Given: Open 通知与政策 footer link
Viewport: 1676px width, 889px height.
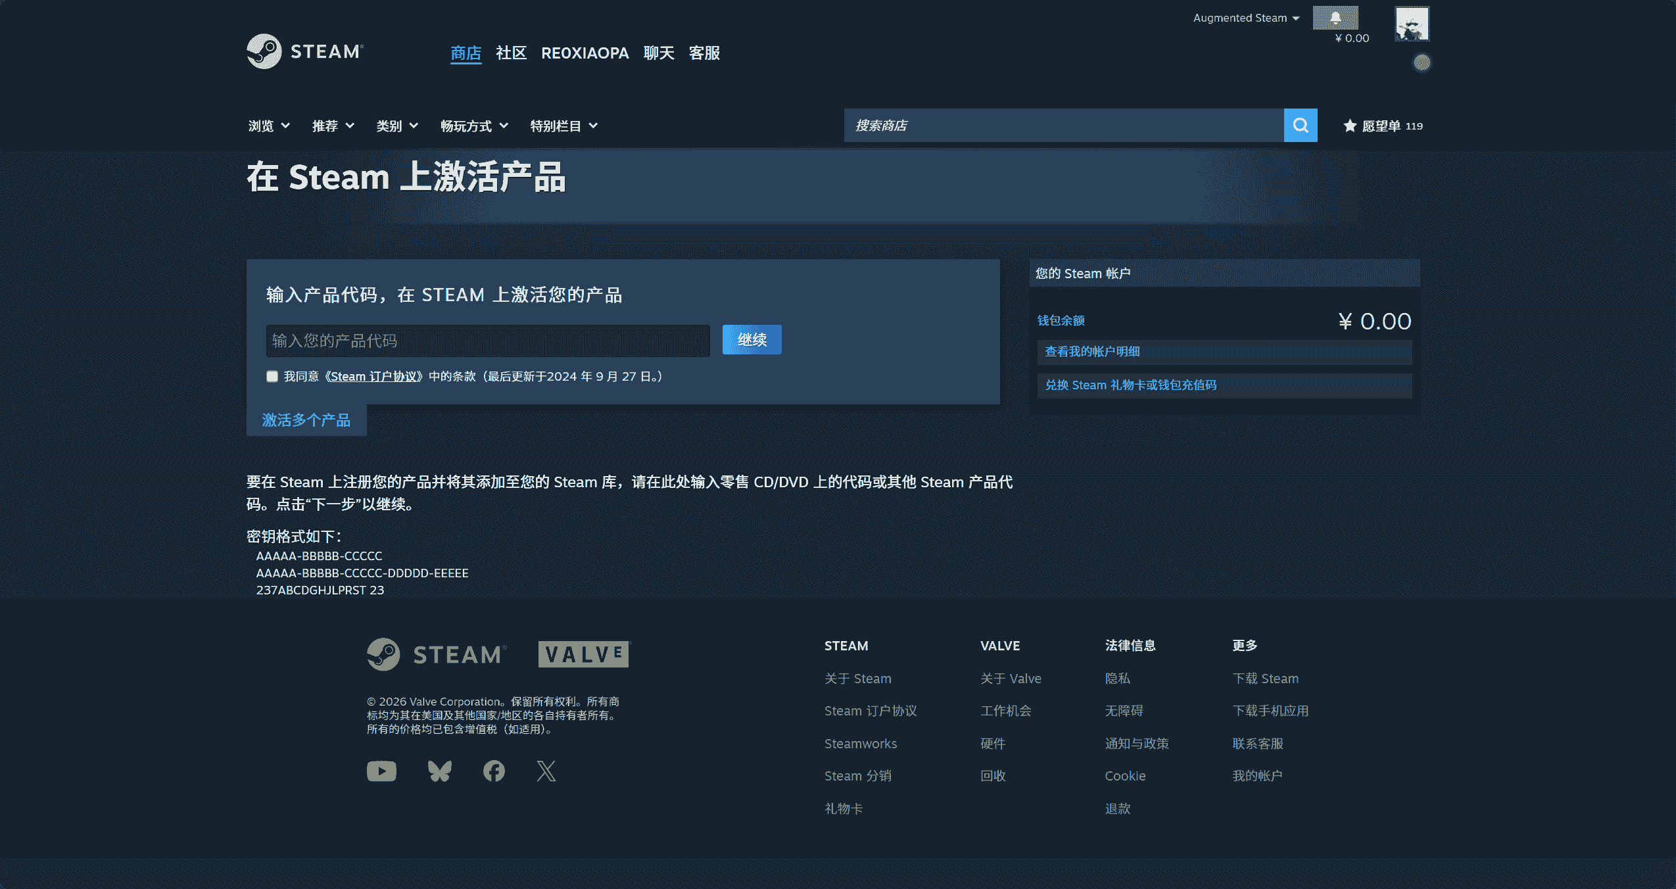Looking at the screenshot, I should [x=1137, y=744].
